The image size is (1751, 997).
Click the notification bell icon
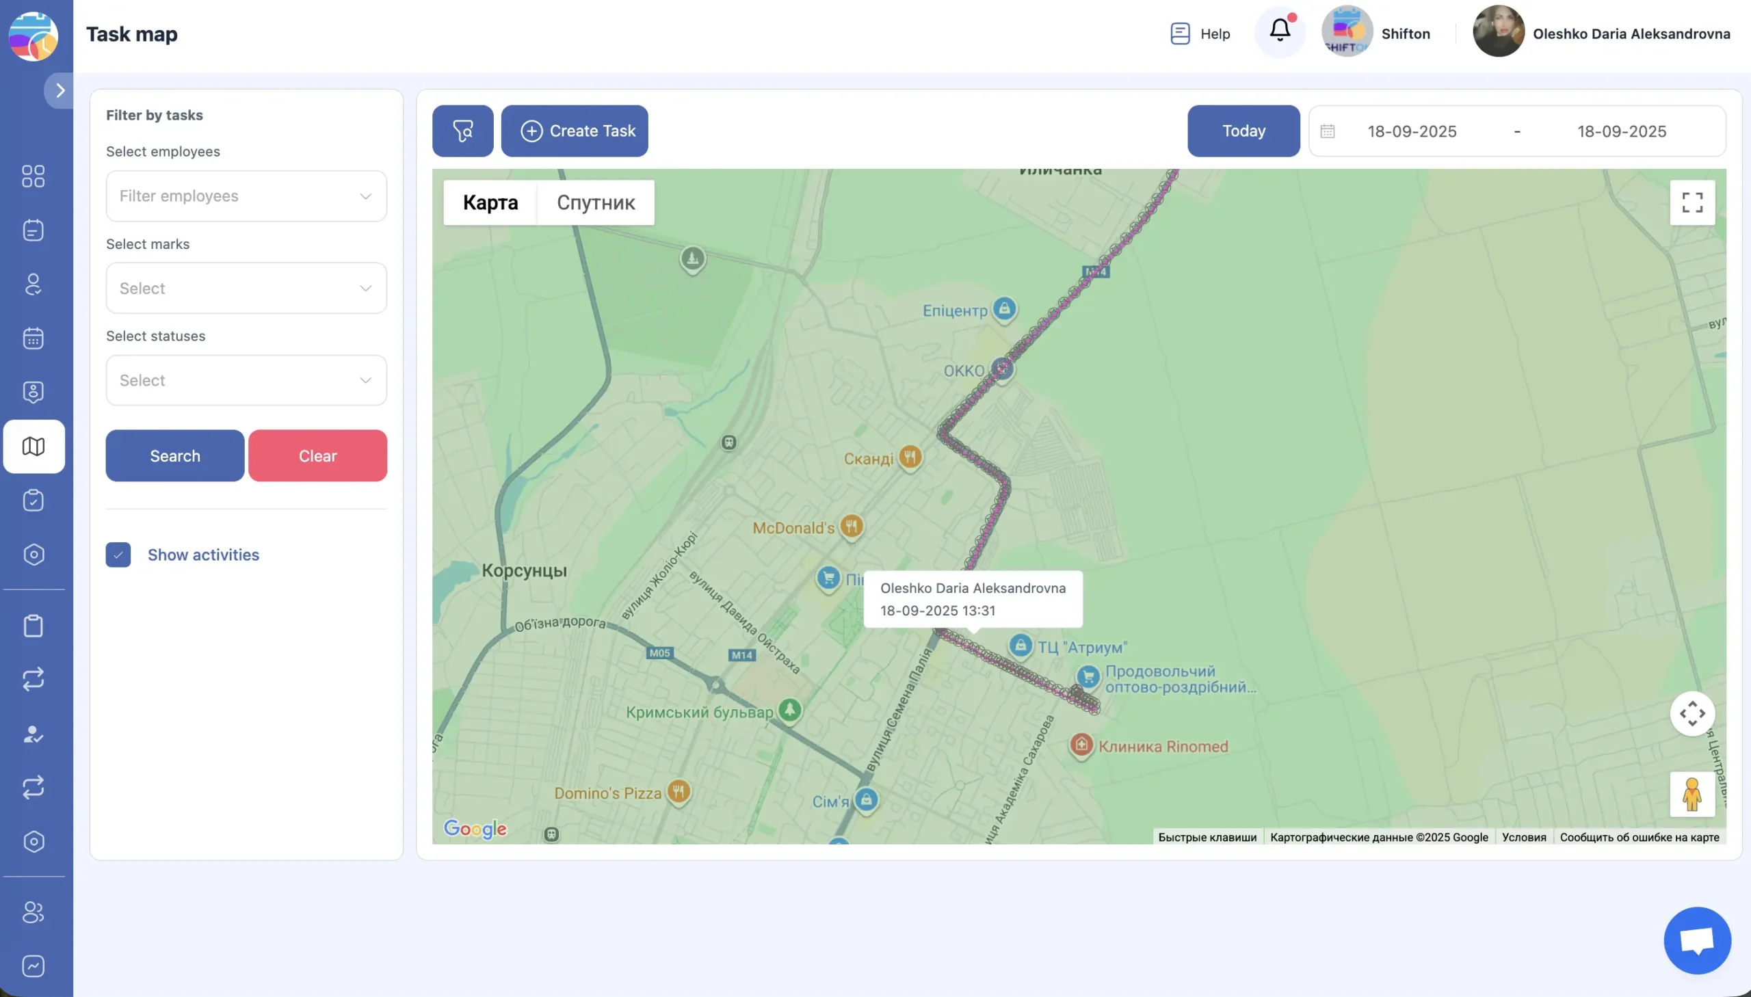(1279, 31)
